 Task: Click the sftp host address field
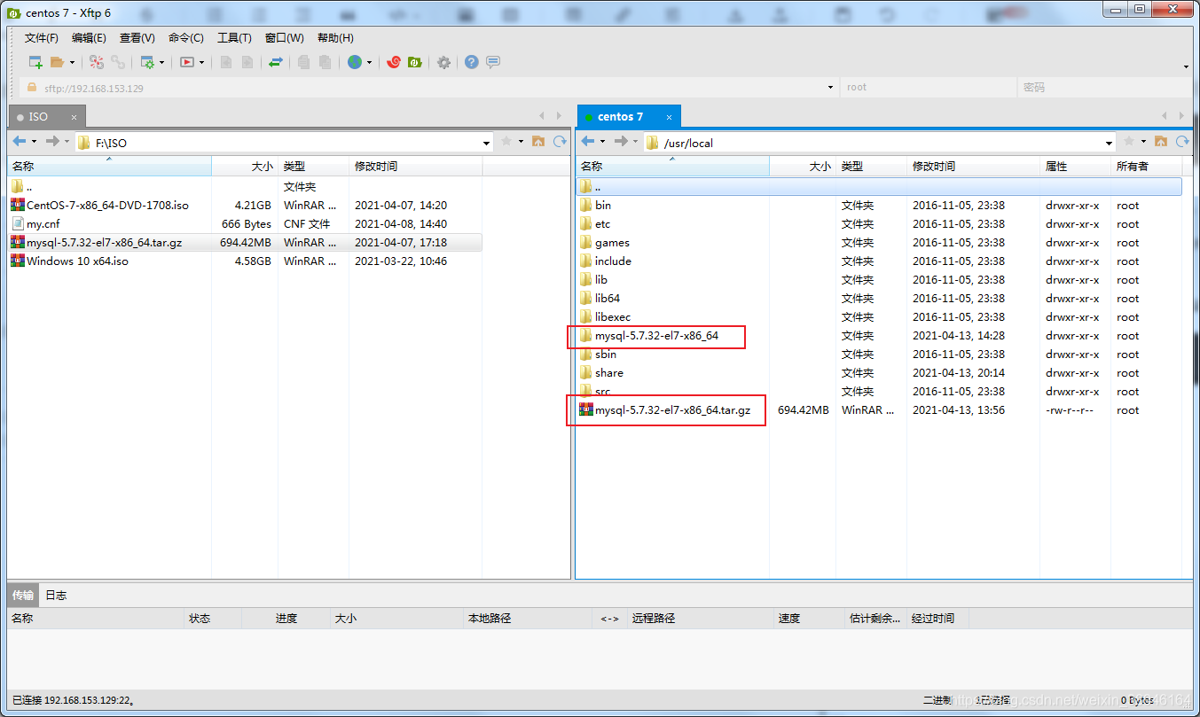pos(430,88)
